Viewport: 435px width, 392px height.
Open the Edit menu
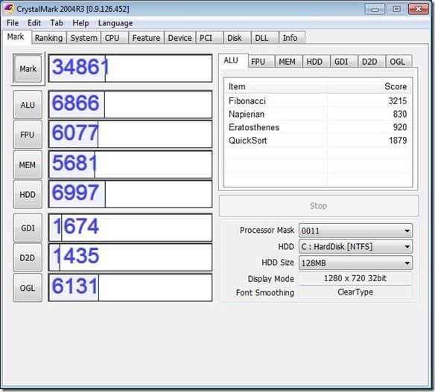pos(34,23)
